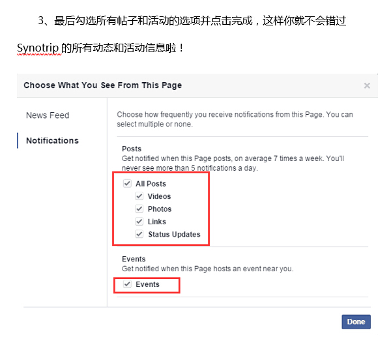
Task: Click the Links label text
Action: 157,222
